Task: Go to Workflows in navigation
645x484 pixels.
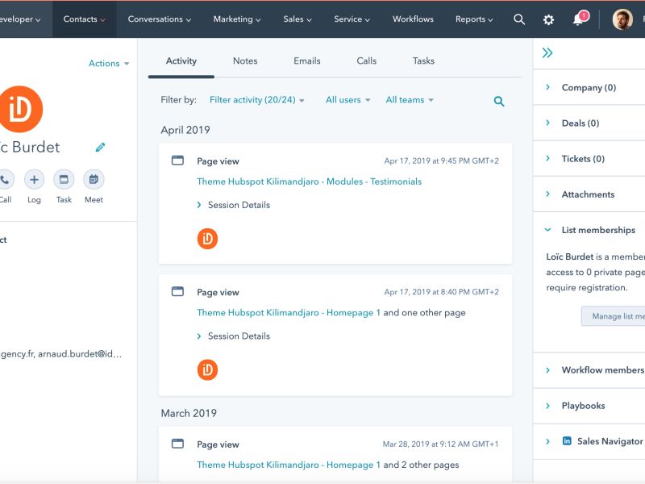Action: click(x=413, y=19)
